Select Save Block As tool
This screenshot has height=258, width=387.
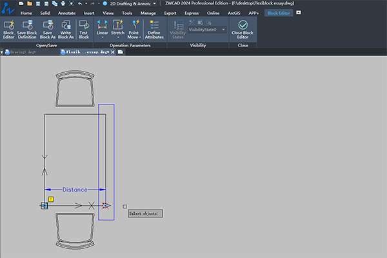pos(48,30)
